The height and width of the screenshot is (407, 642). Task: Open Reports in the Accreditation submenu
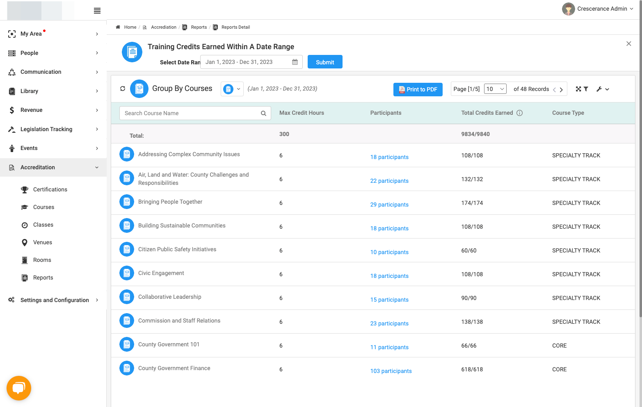pos(43,278)
